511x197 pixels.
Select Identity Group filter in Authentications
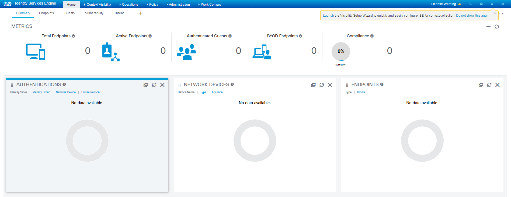coord(41,92)
